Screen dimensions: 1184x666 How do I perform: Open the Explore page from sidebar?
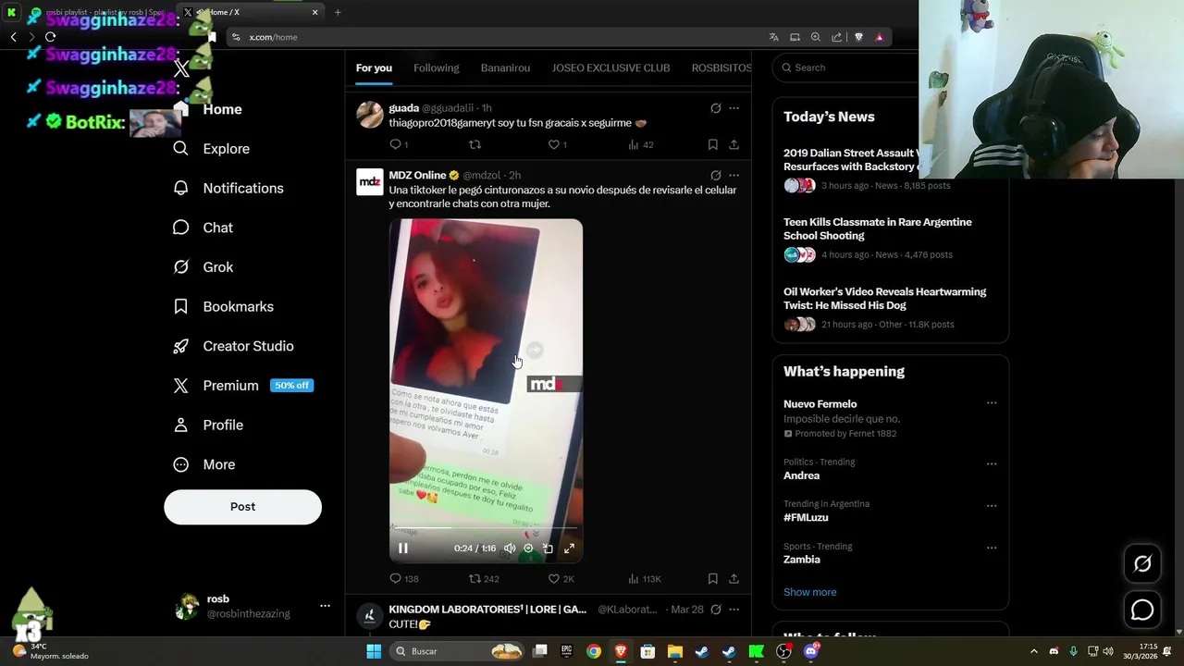212,149
